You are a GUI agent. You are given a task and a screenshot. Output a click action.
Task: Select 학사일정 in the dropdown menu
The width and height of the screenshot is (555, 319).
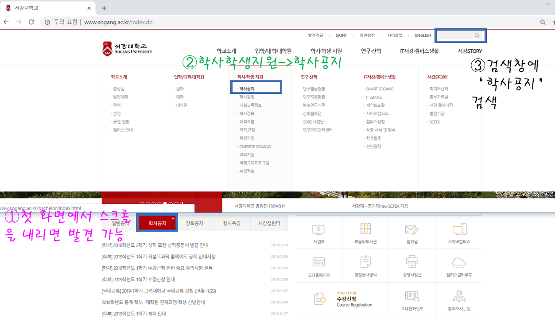pyautogui.click(x=247, y=97)
